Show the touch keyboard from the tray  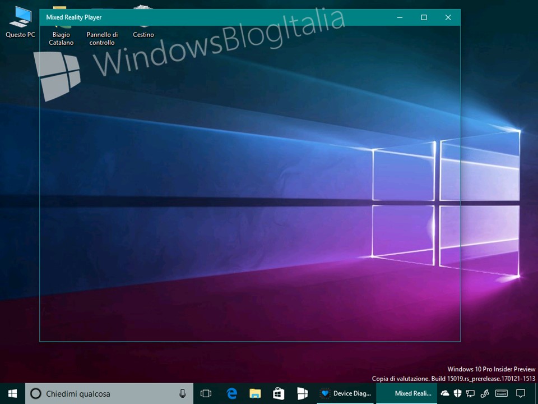pyautogui.click(x=502, y=393)
